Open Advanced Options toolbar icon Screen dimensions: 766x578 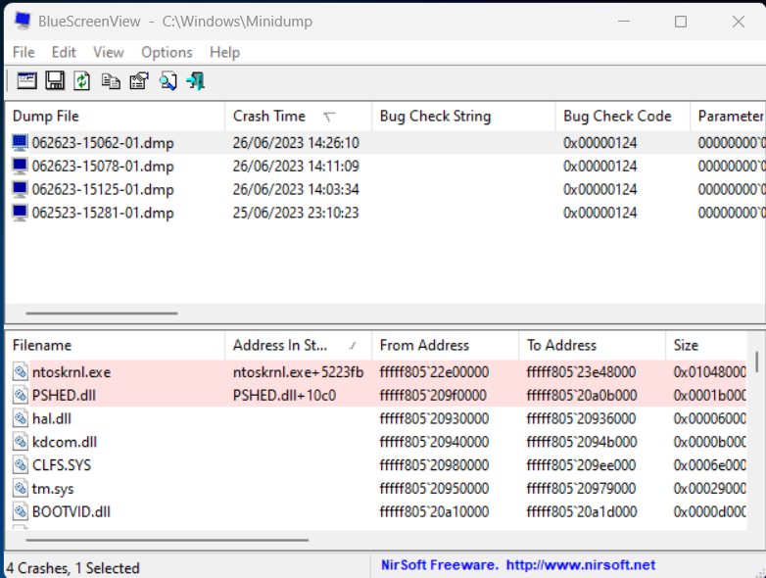pos(26,80)
